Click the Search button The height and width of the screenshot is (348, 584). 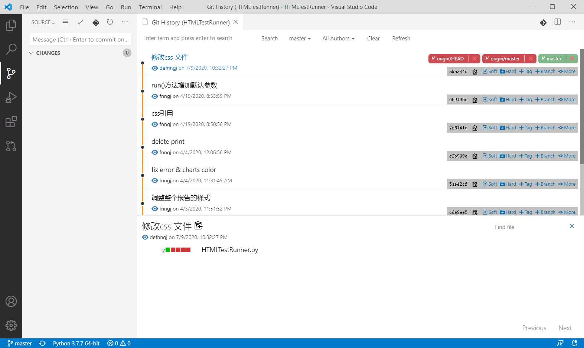[270, 39]
